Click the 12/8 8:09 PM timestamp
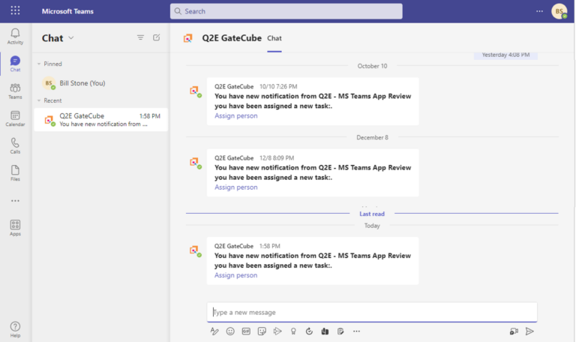This screenshot has width=576, height=342. (277, 158)
